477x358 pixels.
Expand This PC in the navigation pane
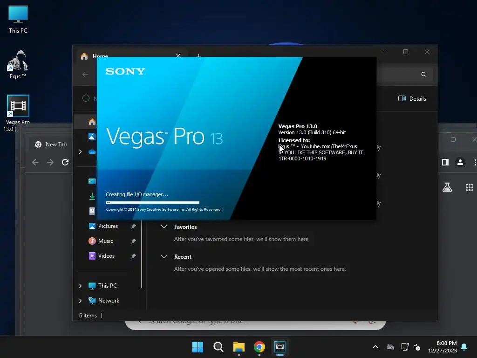tap(80, 286)
